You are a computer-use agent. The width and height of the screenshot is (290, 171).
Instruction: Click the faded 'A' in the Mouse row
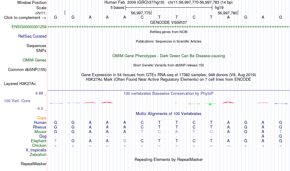point(177,132)
